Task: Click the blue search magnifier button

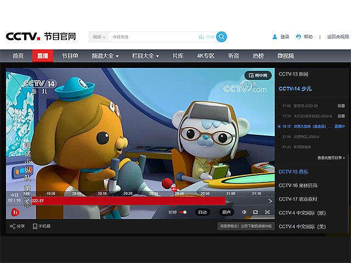Action: click(x=222, y=37)
